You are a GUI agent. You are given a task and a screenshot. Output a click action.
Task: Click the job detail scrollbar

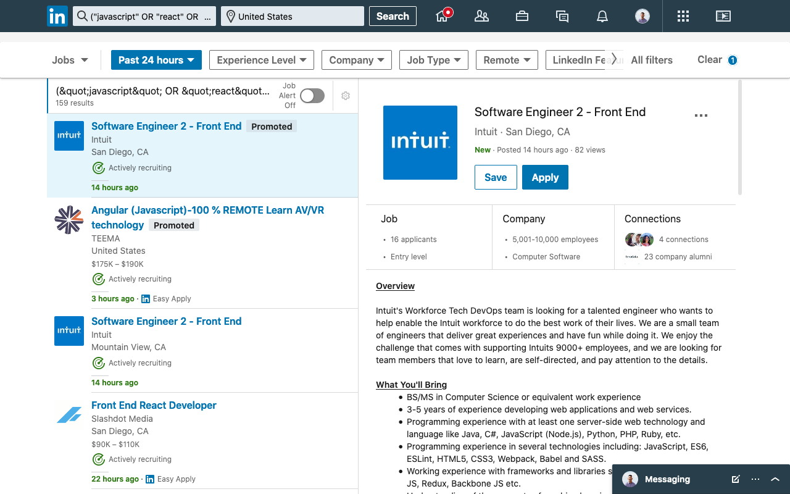pos(740,138)
